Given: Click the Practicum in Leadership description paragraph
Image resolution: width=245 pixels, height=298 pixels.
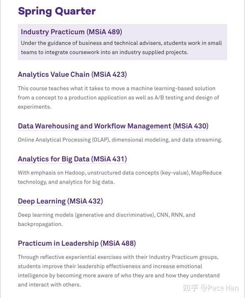Looking at the screenshot, I should click(119, 271).
